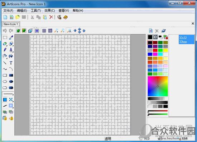Open an existing icon with folder icon
The width and height of the screenshot is (197, 142).
[x=18, y=17]
